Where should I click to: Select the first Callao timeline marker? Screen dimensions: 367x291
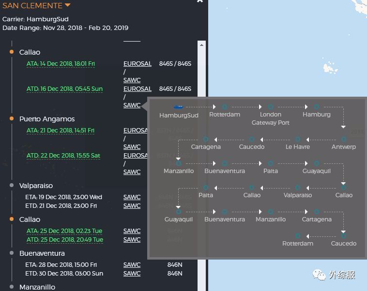(x=12, y=52)
